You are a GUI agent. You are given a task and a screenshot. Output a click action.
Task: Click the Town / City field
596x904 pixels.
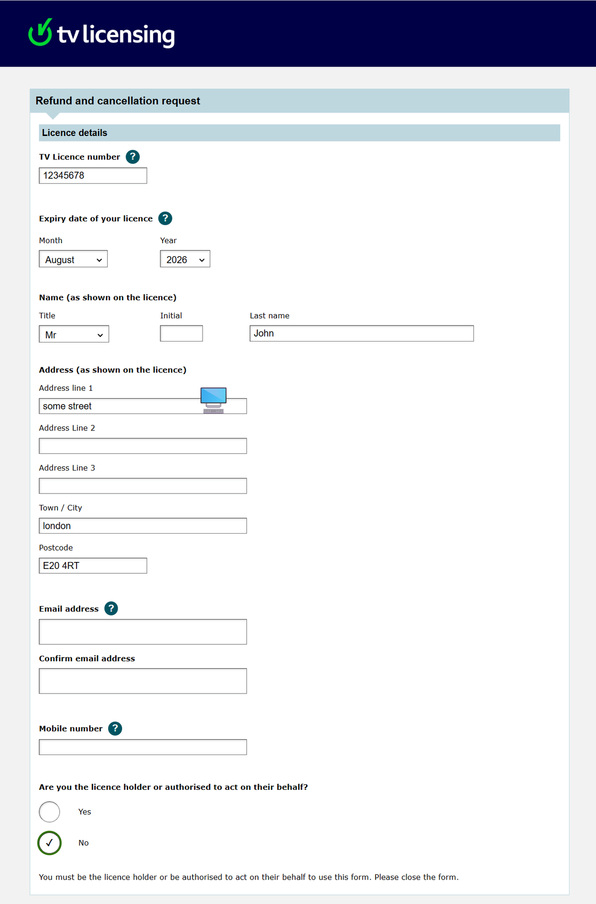(x=143, y=526)
